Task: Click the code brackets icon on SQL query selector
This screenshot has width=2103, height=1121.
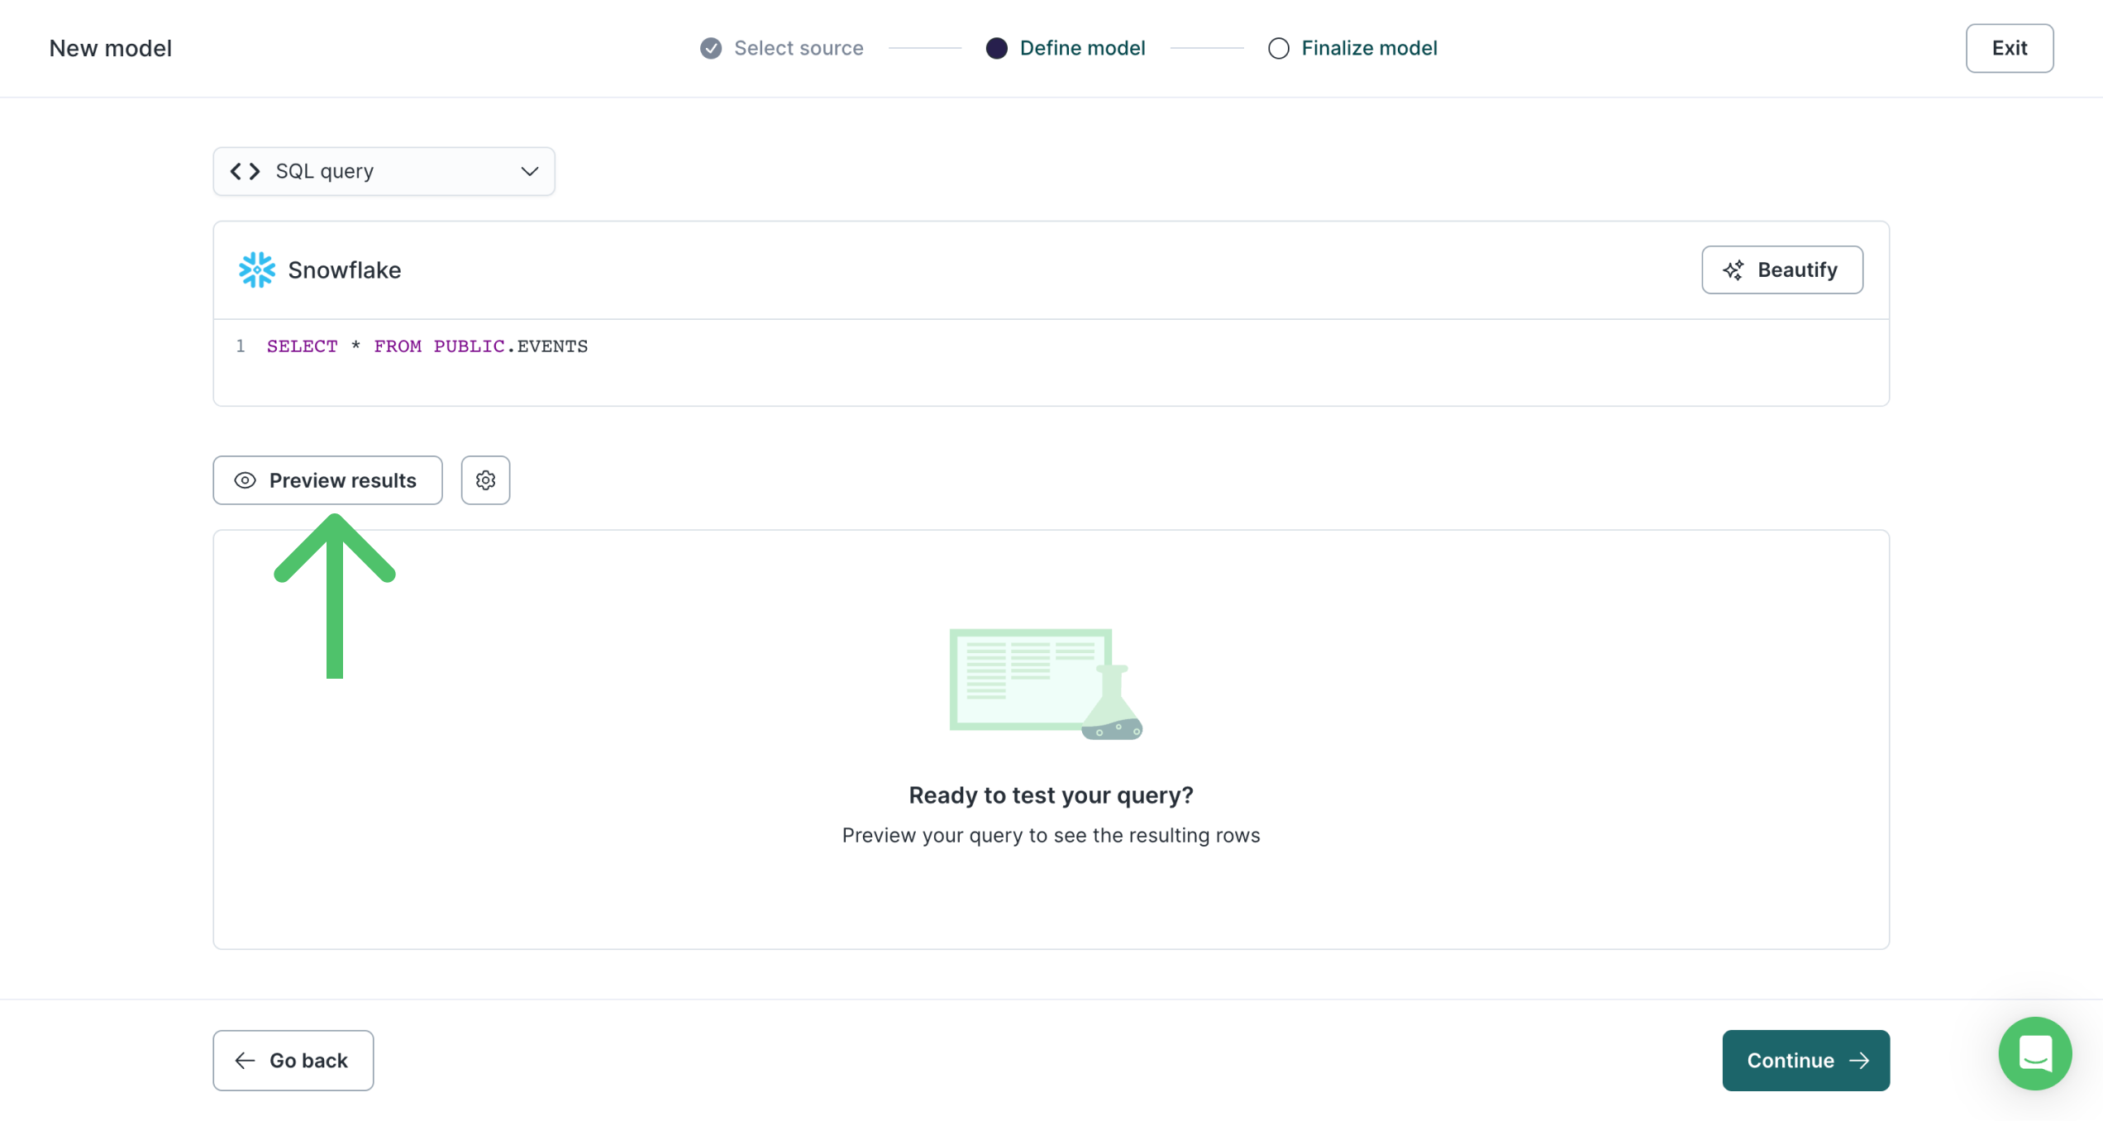Action: 244,171
